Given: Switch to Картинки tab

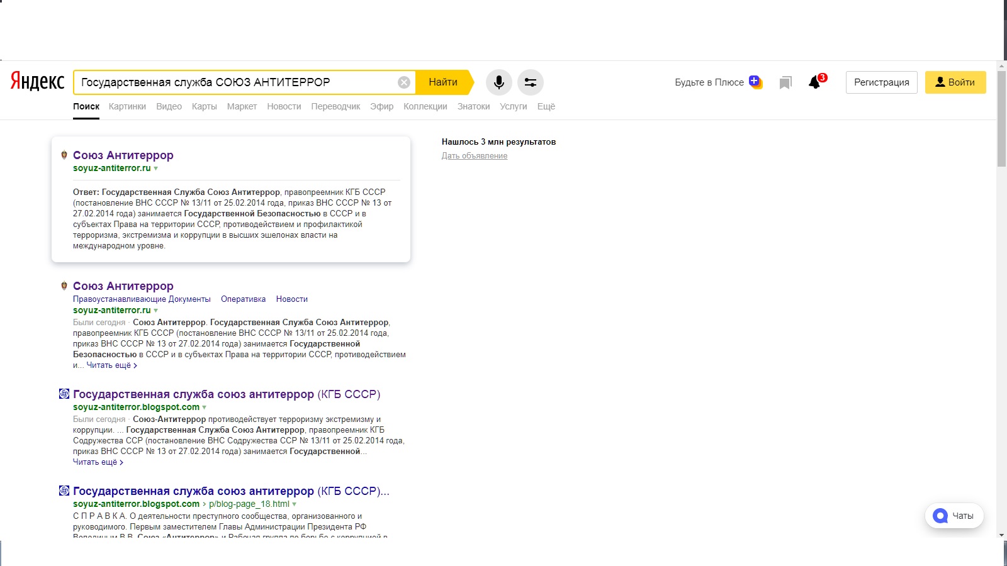Looking at the screenshot, I should pos(127,106).
